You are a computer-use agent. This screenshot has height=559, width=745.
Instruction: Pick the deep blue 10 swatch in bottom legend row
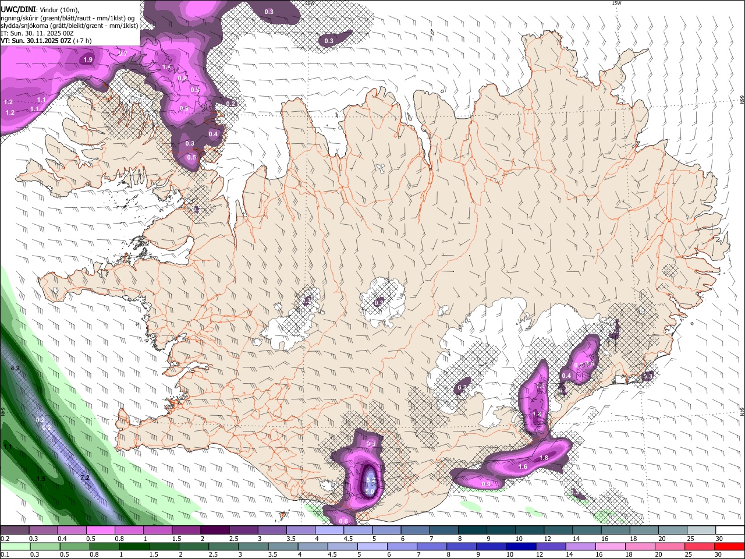point(521,546)
